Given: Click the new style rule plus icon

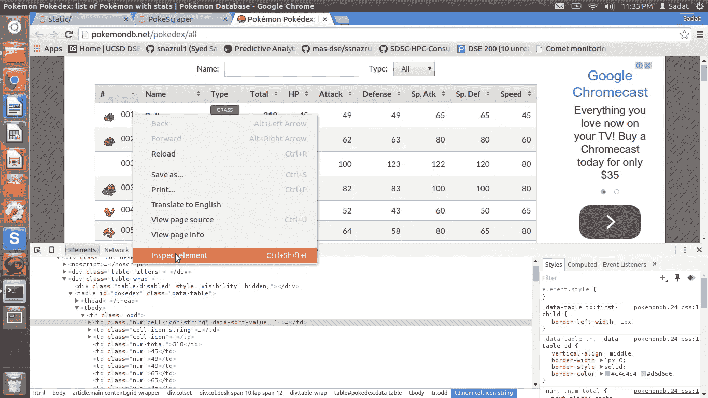Looking at the screenshot, I should pos(663,278).
